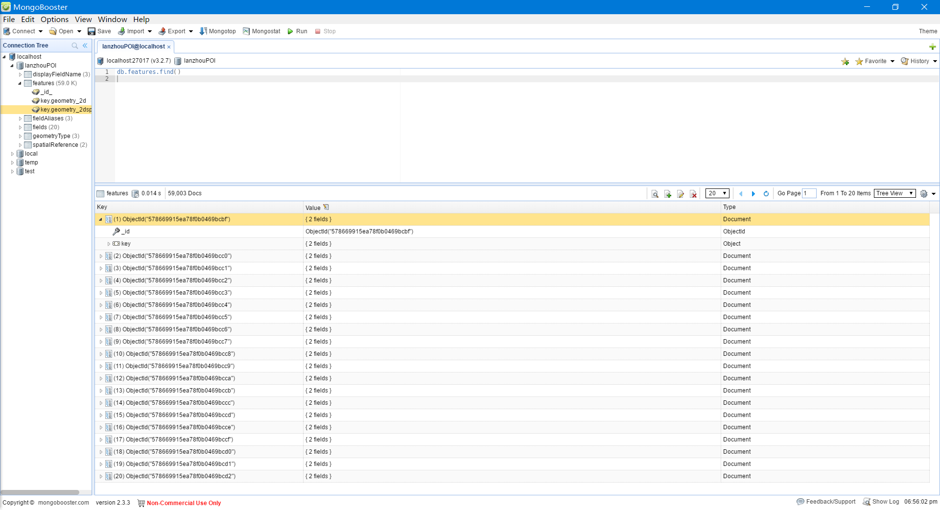
Task: Open the Window menu
Action: [x=112, y=20]
